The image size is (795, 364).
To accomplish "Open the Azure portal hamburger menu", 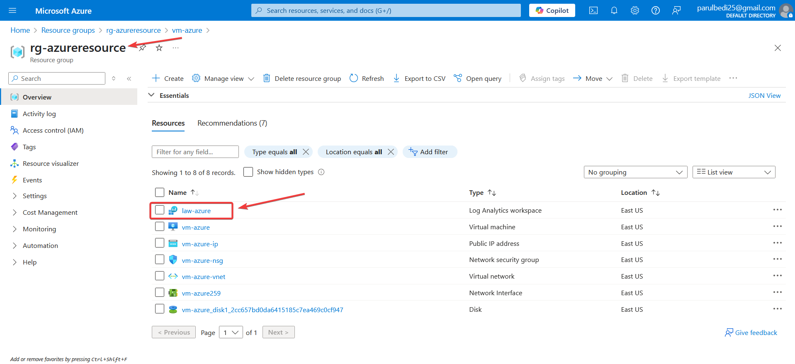I will tap(12, 10).
